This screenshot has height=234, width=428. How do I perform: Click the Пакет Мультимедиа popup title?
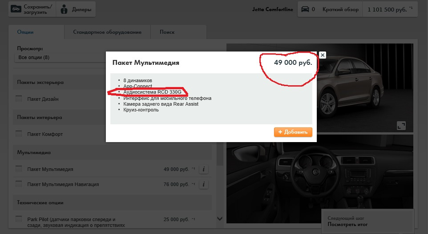pos(146,63)
